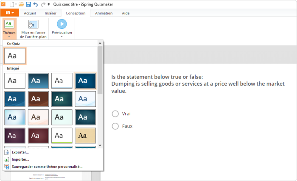Pick the white theme with blue underline
This screenshot has height=181, width=297.
point(62,81)
